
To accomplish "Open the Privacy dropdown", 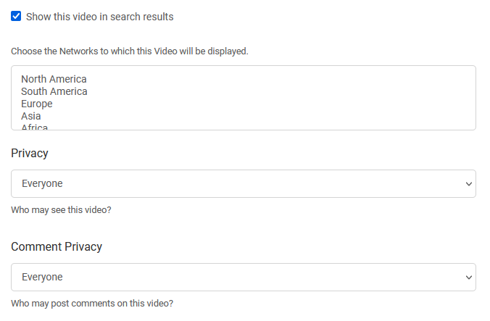I will [x=244, y=183].
